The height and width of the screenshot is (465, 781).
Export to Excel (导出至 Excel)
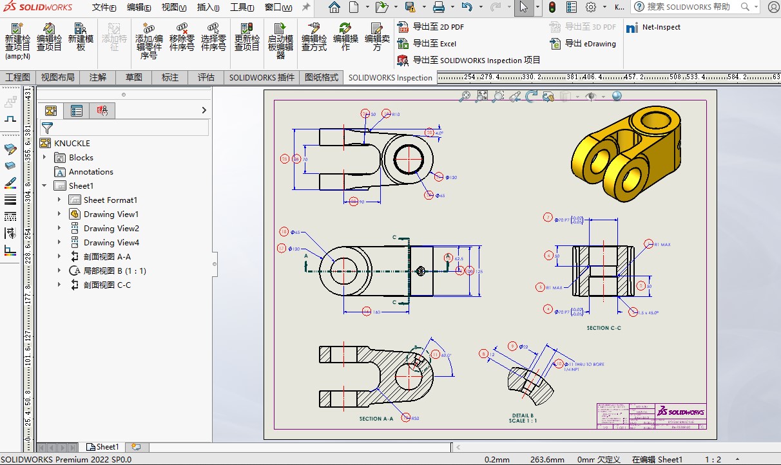pyautogui.click(x=427, y=44)
